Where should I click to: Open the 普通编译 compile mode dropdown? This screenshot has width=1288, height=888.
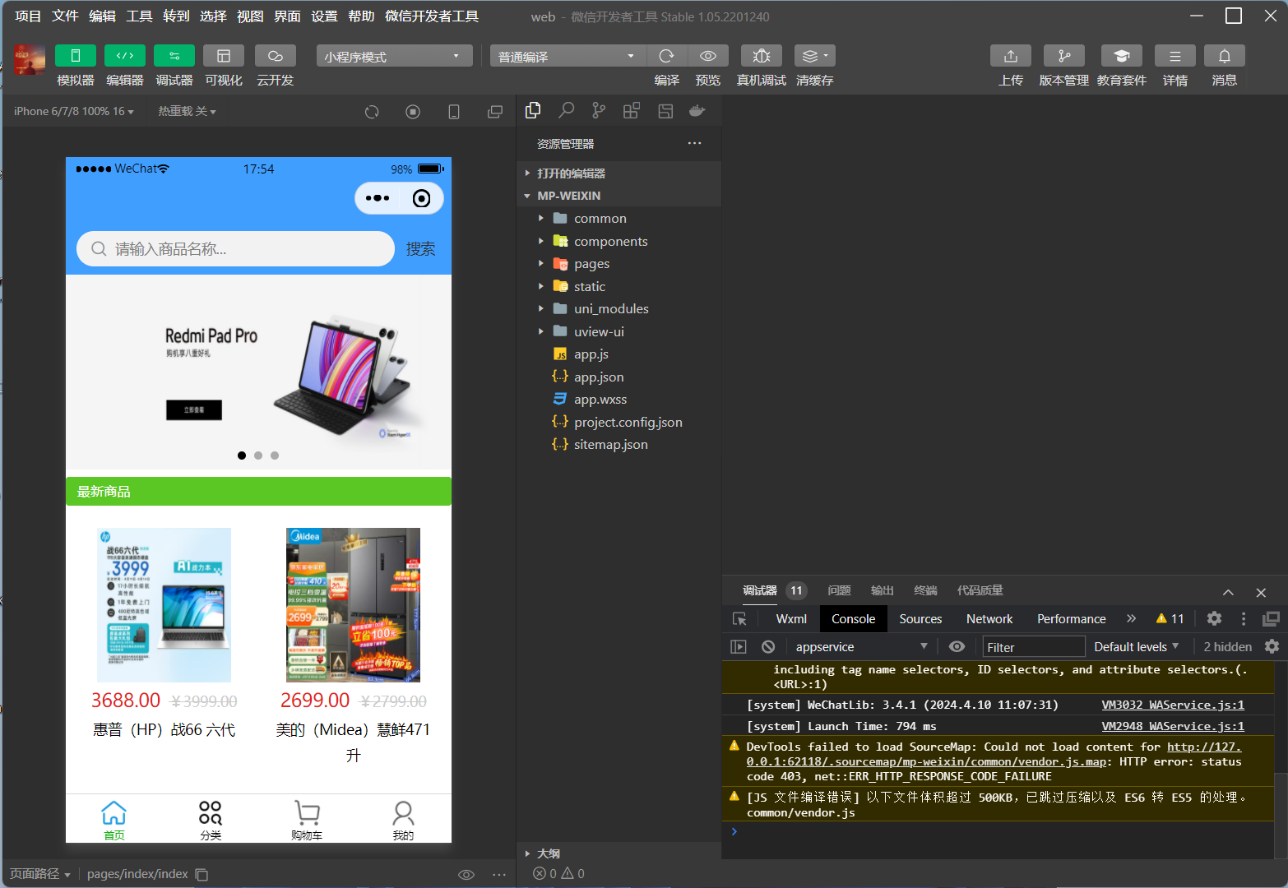tap(568, 56)
